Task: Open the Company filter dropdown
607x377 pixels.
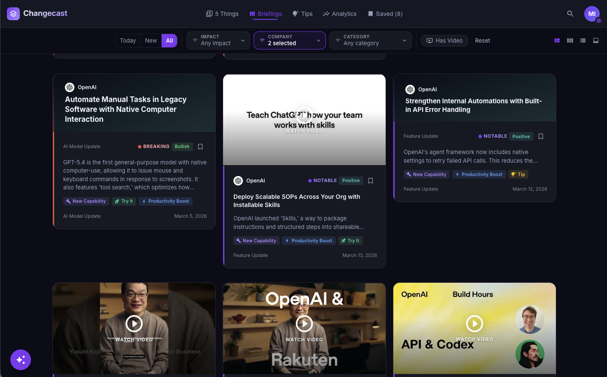Action: tap(289, 40)
